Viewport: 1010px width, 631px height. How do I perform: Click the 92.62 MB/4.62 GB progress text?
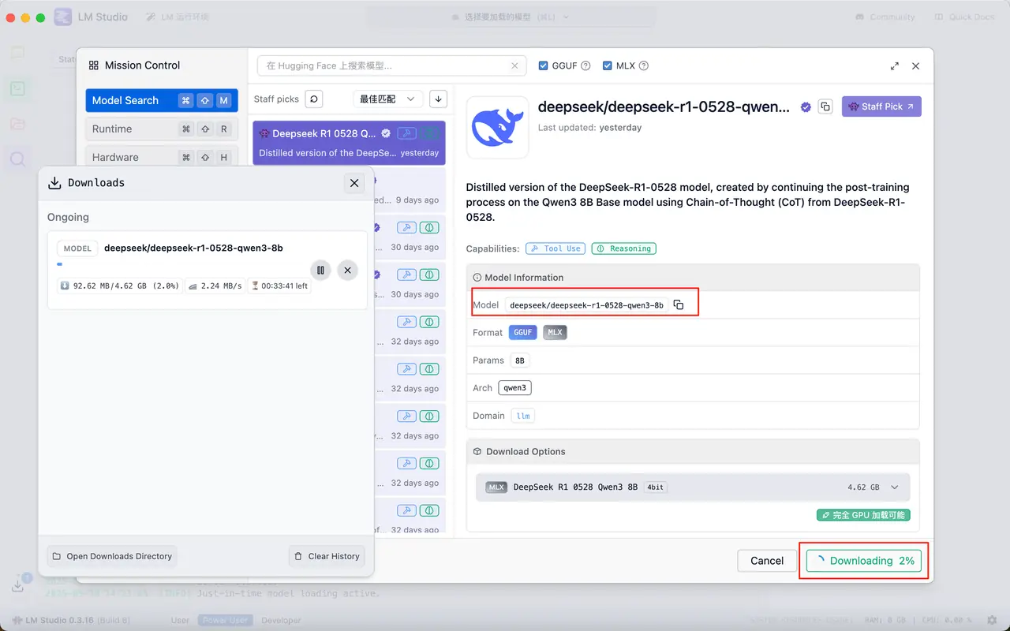click(x=120, y=286)
